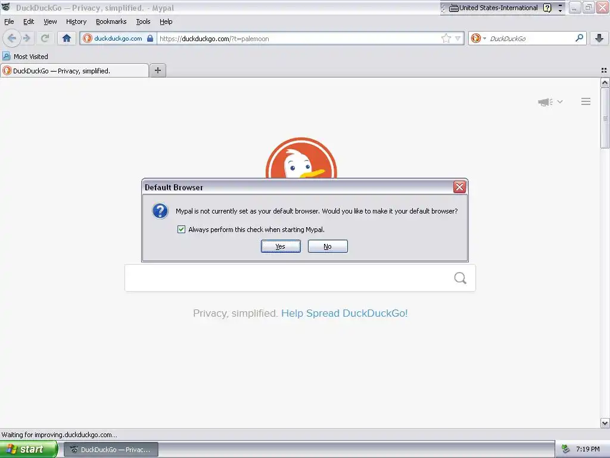Reload the current page
The image size is (610, 458).
[45, 38]
